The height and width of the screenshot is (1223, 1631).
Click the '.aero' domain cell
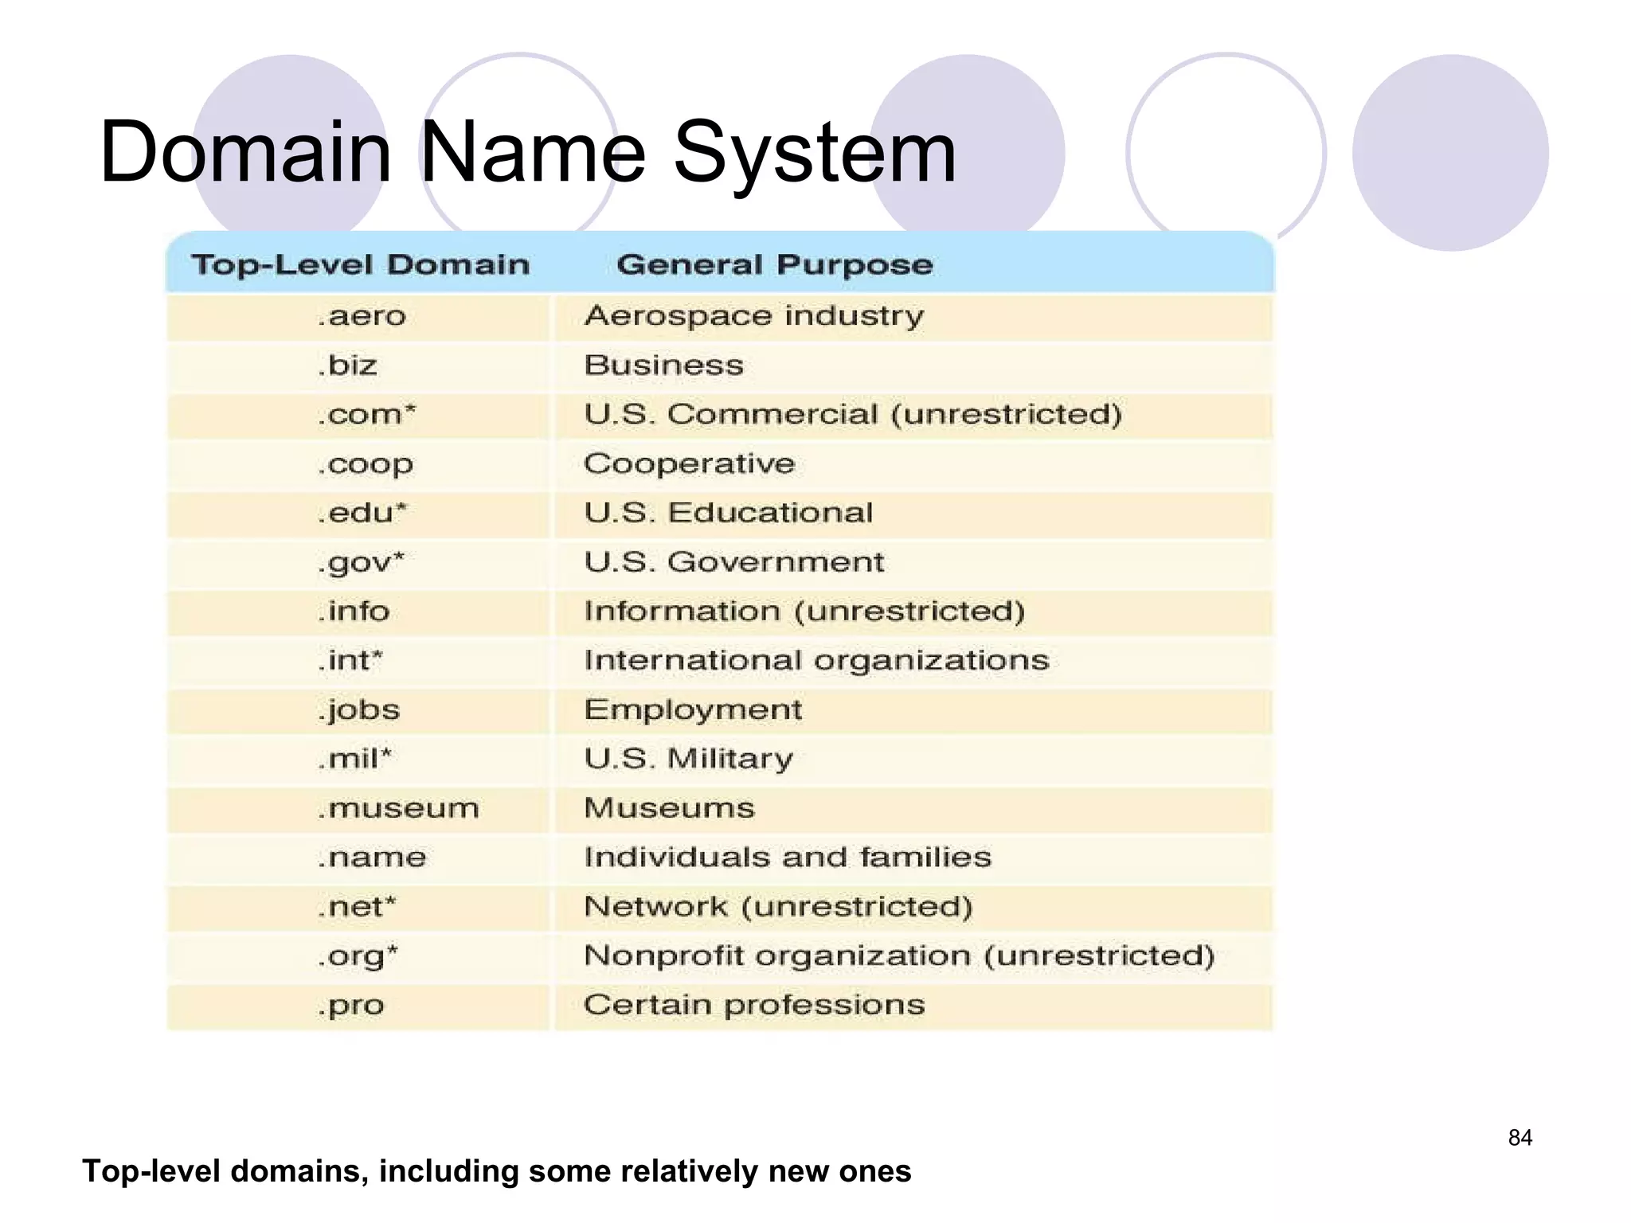point(358,318)
